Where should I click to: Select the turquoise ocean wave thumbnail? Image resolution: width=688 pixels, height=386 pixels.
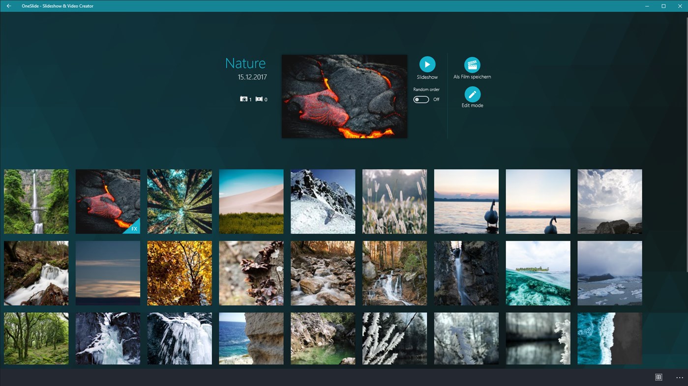pyautogui.click(x=609, y=338)
